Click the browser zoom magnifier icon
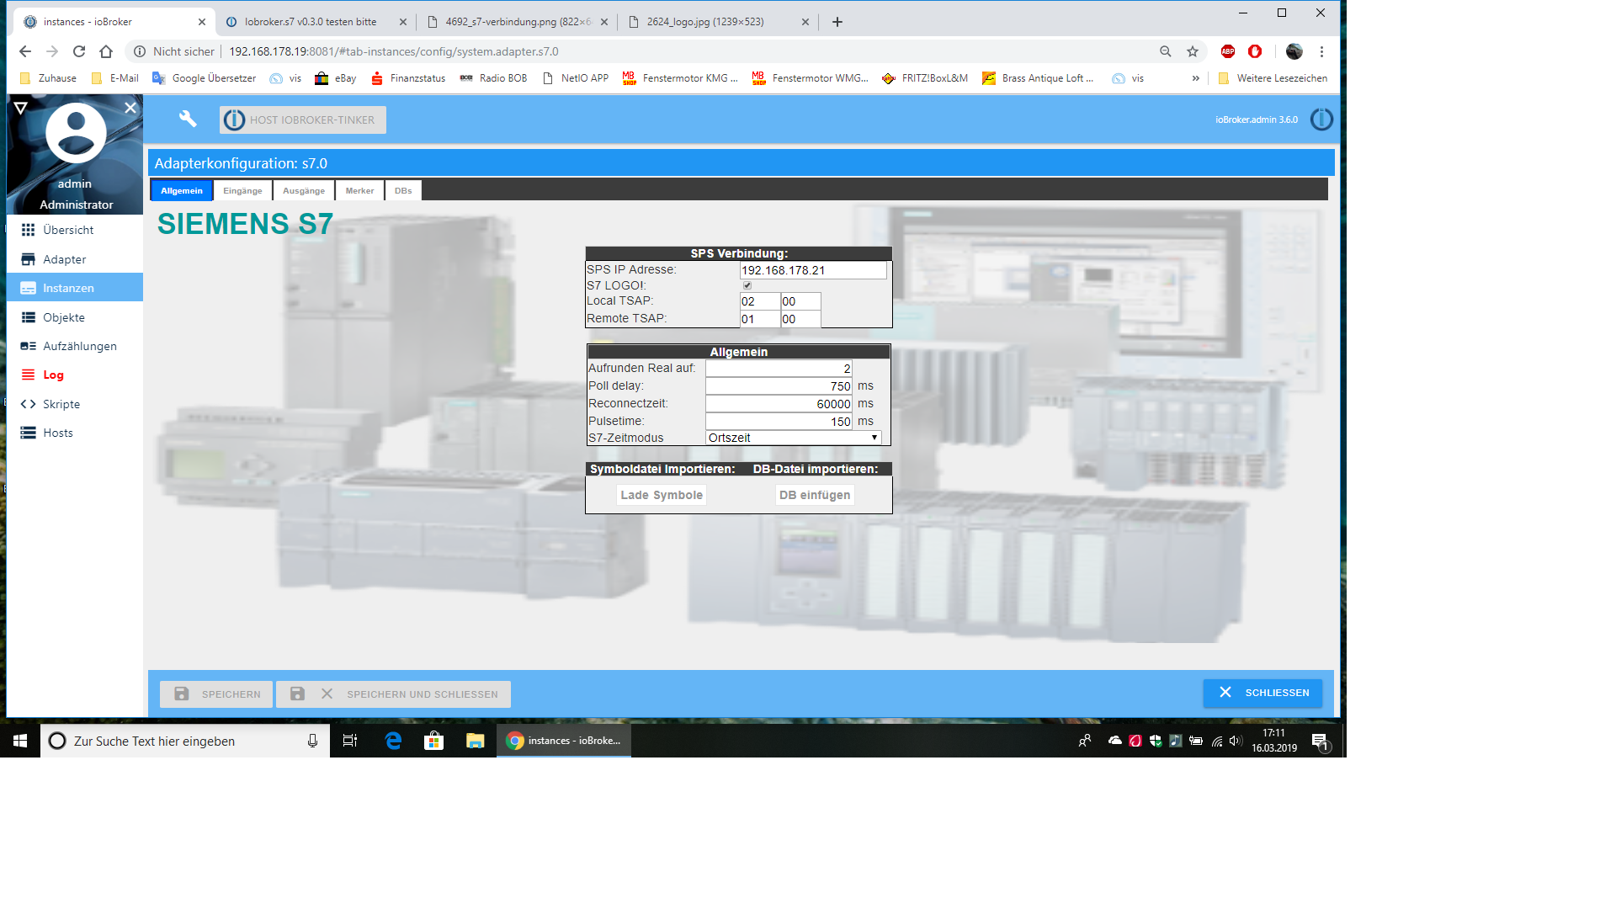 tap(1166, 51)
